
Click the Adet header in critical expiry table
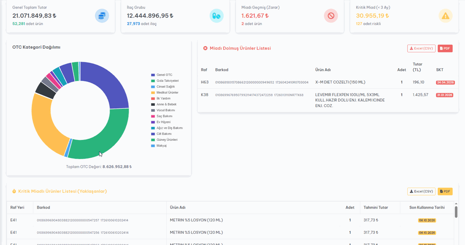pos(350,207)
